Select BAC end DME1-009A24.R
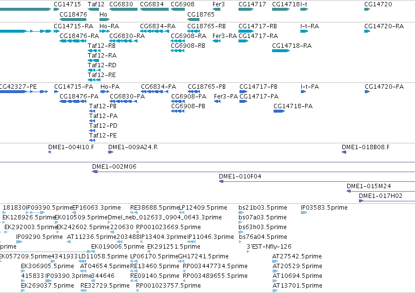415x293 pixels. (x=133, y=147)
